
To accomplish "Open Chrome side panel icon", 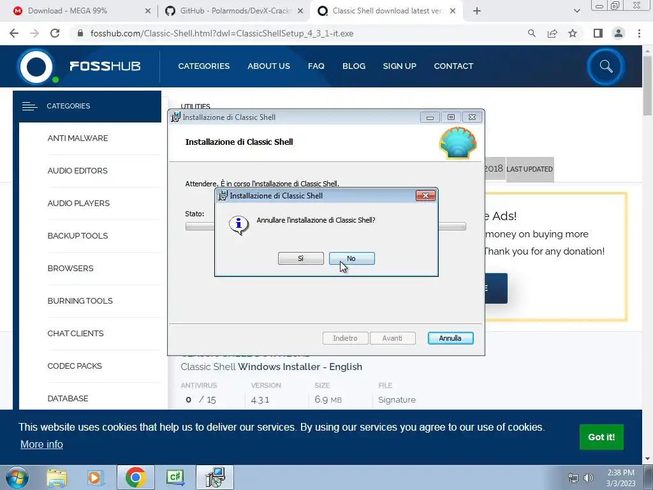I will tap(598, 33).
